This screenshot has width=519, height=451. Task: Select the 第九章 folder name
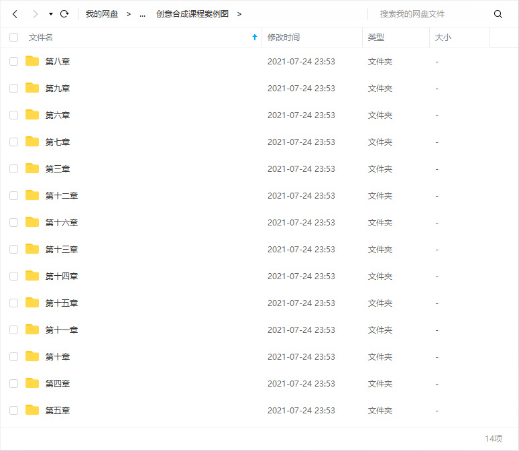[58, 89]
